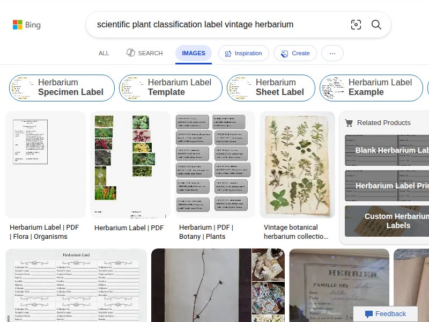Open the ellipsis more options menu

[x=332, y=53]
